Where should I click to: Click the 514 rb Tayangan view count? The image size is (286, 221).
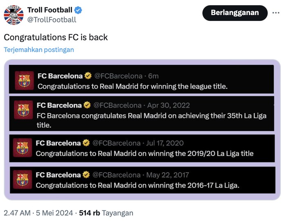coord(106,213)
